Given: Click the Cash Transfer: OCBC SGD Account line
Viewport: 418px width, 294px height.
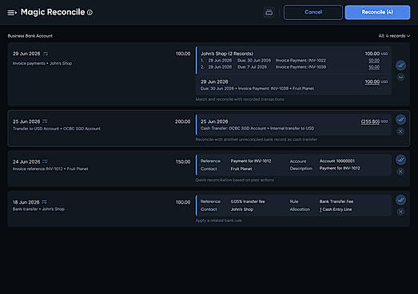Looking at the screenshot, I should [x=257, y=129].
